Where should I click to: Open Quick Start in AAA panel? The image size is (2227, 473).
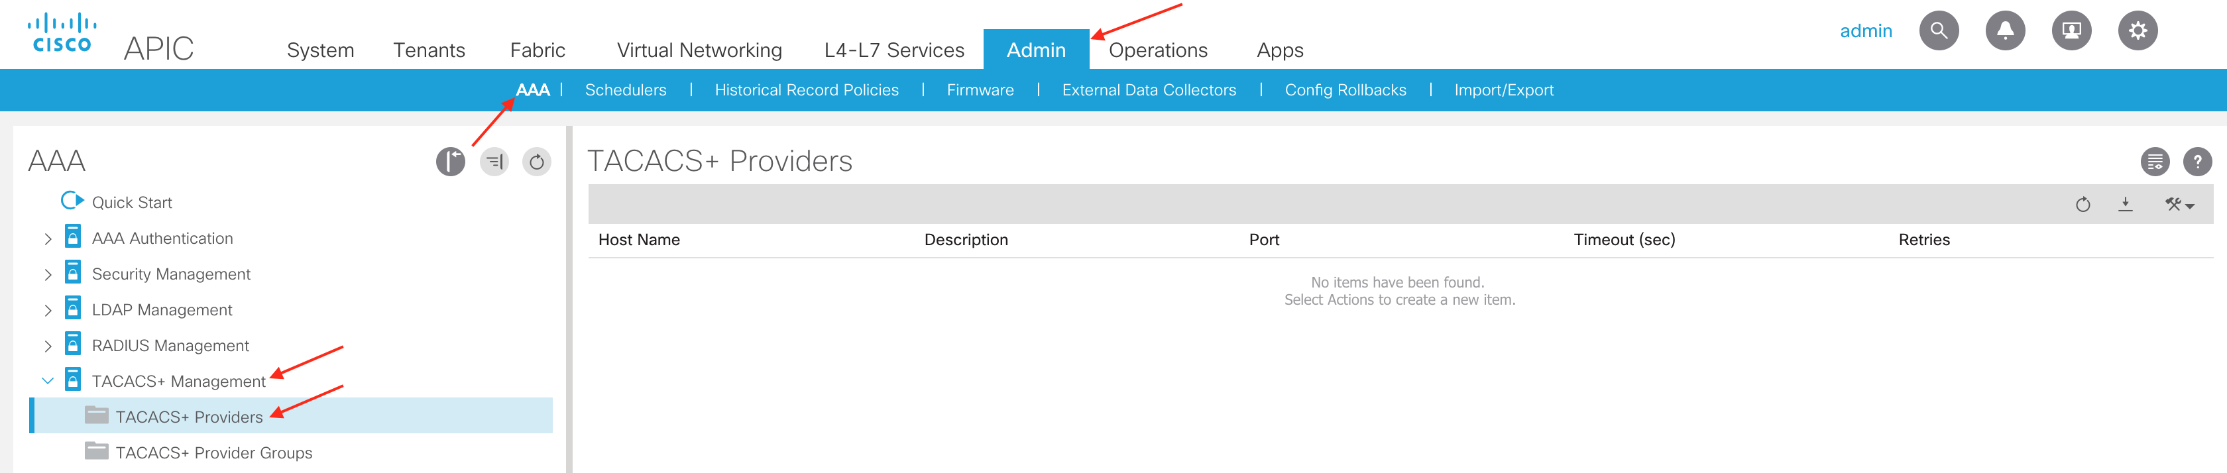coord(131,202)
